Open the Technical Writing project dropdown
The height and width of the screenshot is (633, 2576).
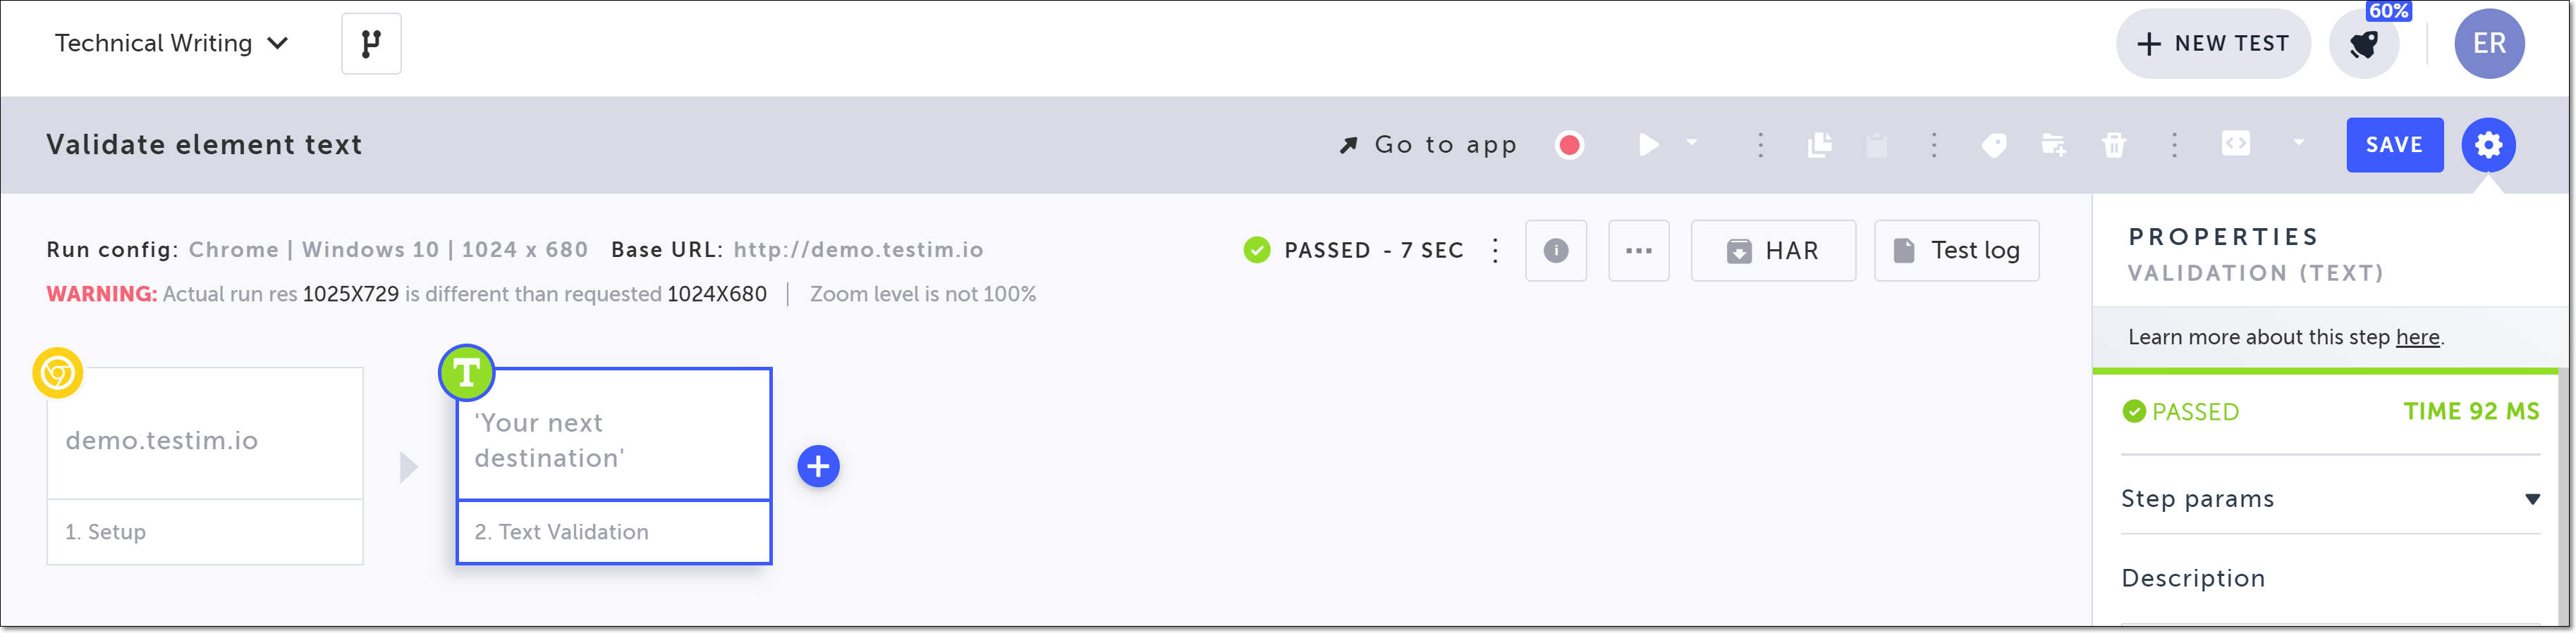tap(171, 43)
